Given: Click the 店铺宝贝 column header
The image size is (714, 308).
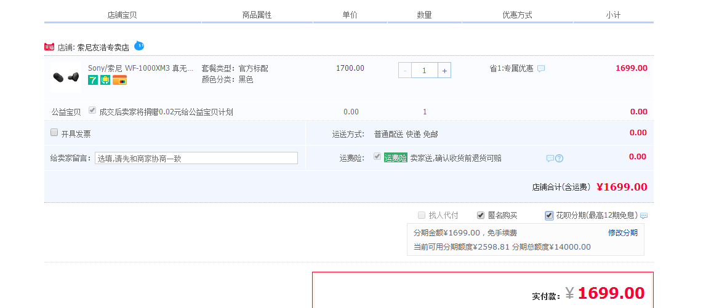Looking at the screenshot, I should (x=122, y=15).
